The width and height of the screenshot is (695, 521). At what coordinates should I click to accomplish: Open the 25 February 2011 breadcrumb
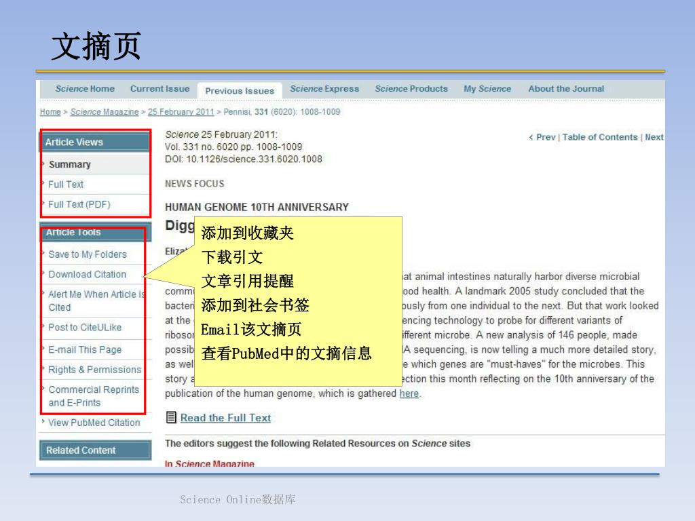tap(181, 112)
